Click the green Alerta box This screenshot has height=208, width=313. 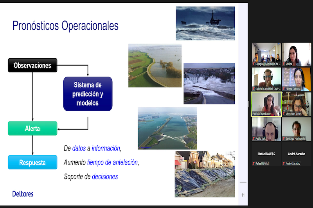click(32, 128)
